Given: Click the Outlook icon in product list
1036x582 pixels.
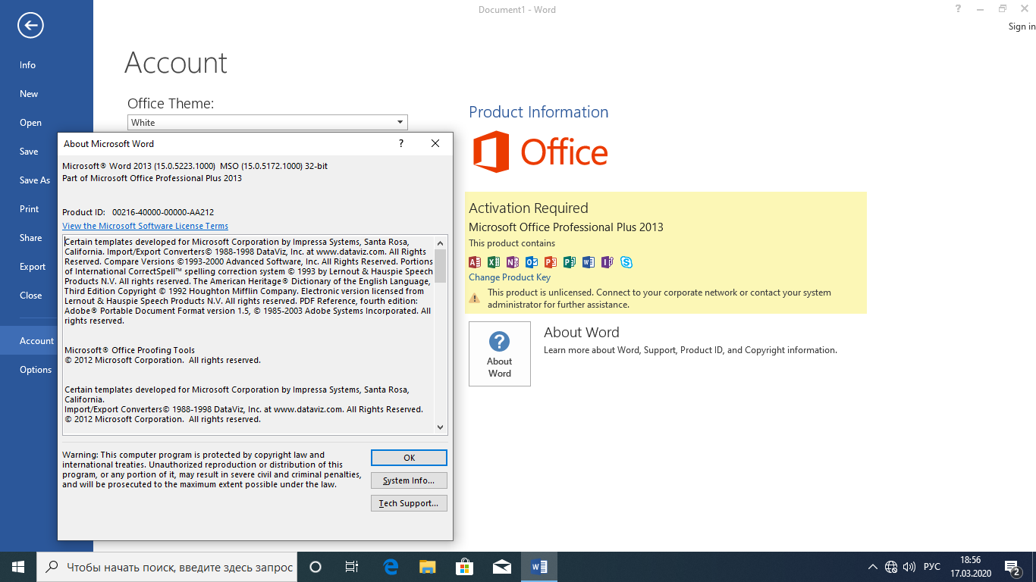Looking at the screenshot, I should pos(532,262).
